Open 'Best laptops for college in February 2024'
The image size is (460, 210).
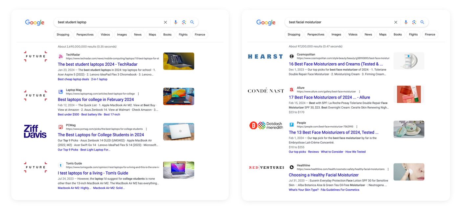(x=96, y=99)
